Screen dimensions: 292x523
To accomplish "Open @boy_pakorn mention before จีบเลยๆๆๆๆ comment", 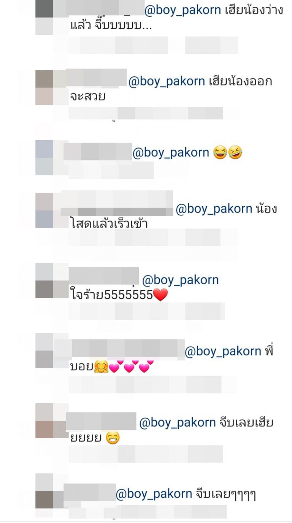I will tap(154, 494).
